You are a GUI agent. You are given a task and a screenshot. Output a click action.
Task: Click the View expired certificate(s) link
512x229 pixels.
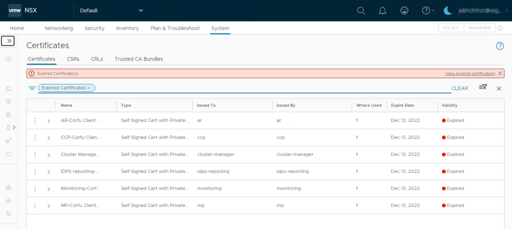pos(470,73)
